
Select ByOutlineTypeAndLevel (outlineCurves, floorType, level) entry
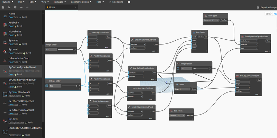(x=21, y=71)
